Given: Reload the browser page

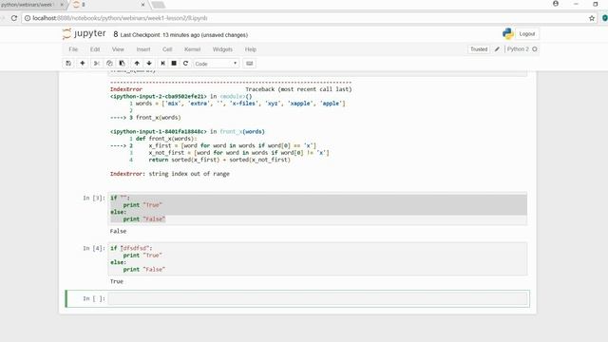Looking at the screenshot, I should [x=14, y=18].
